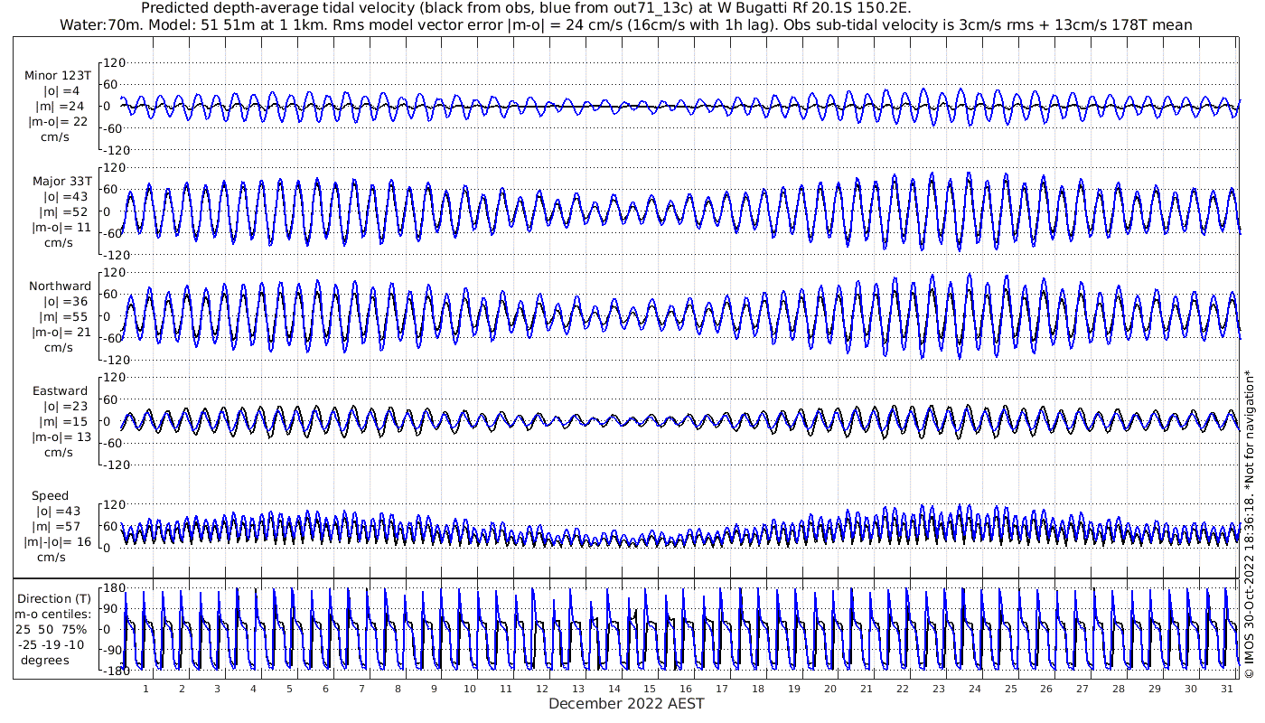Screen dimensions: 1265x723
Task: Click the "cm/s" unit under the Speed stats
Action: click(50, 558)
